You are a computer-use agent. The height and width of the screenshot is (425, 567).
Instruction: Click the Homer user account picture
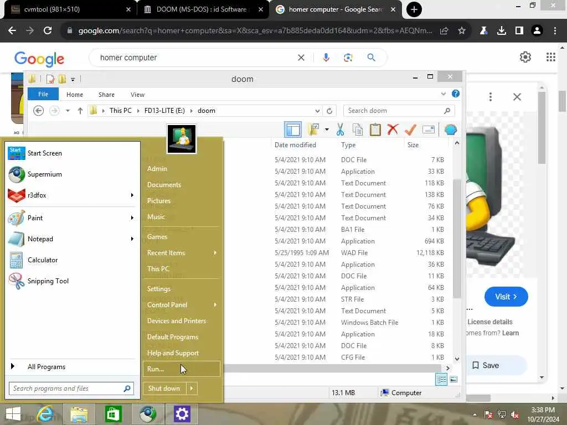tap(182, 139)
